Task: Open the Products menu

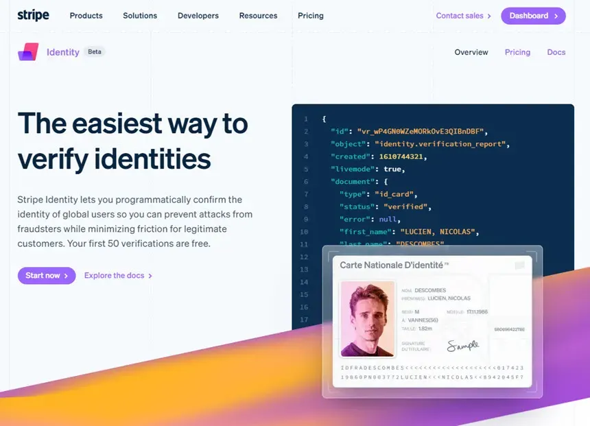Action: coord(86,16)
